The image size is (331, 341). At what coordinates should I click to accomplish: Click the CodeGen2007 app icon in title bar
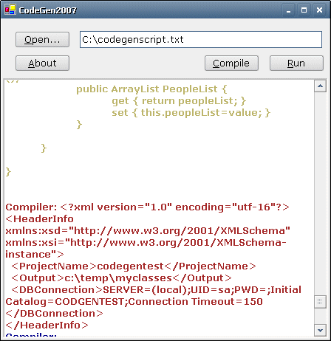click(x=10, y=10)
